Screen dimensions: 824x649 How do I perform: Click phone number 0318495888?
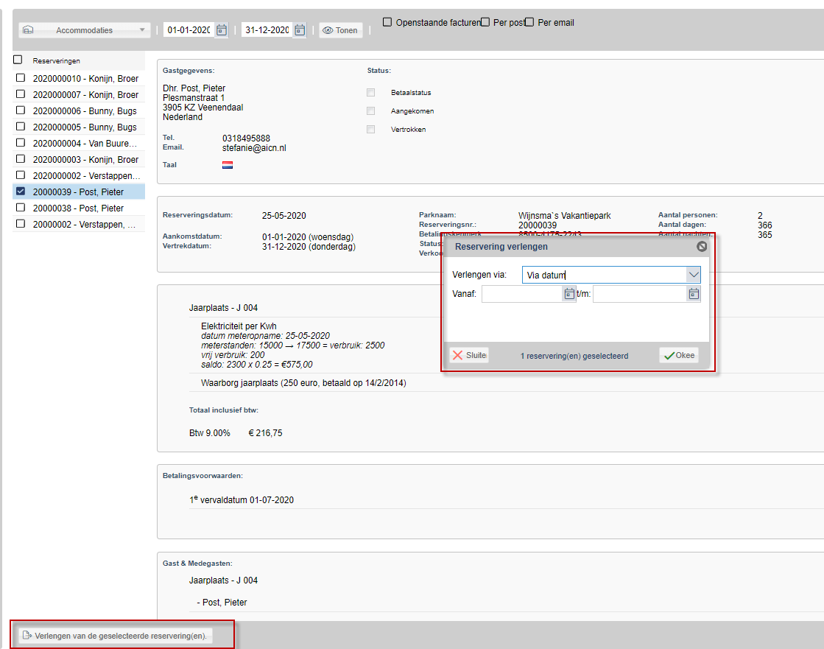pos(246,138)
